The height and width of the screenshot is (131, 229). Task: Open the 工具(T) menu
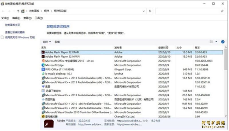pyautogui.click(x=39, y=18)
